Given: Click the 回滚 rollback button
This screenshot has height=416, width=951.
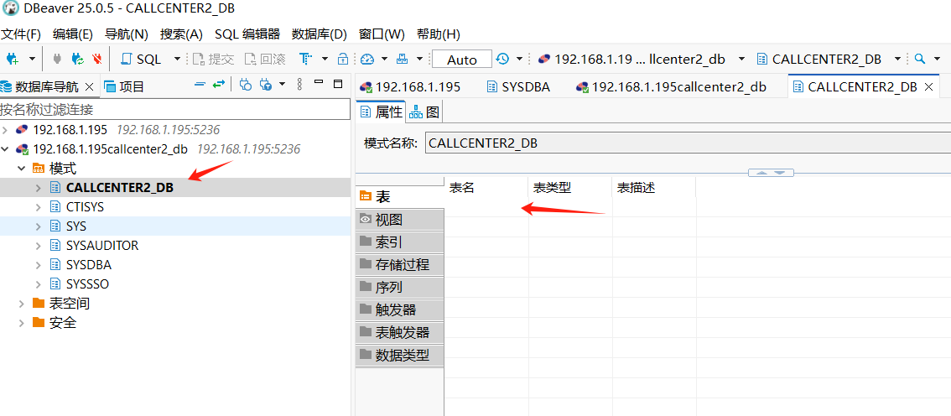Looking at the screenshot, I should click(x=265, y=59).
